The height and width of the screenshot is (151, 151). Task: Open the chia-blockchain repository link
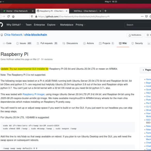[36, 35]
